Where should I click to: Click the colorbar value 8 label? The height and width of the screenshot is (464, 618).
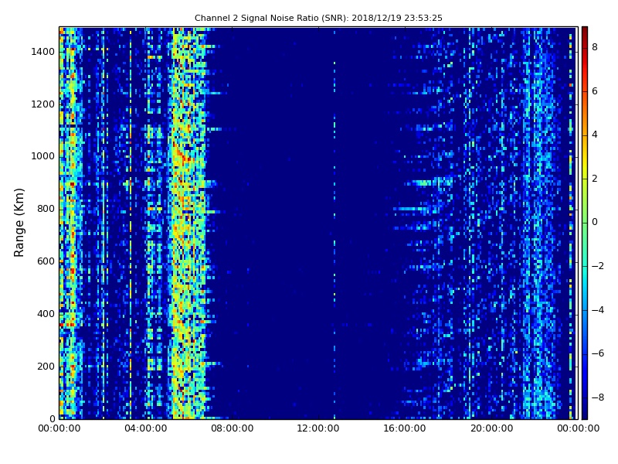(595, 47)
